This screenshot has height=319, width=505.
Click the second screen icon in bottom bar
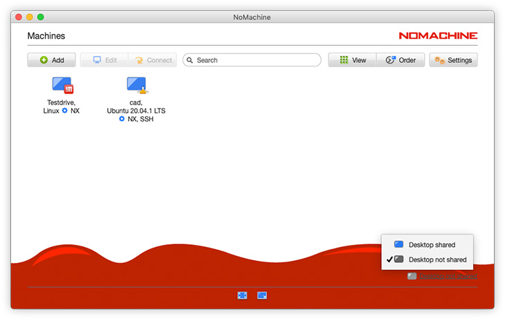pos(262,295)
